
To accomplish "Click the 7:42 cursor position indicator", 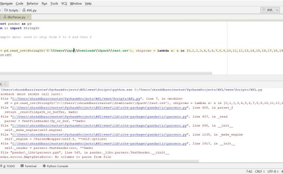I will click(x=249, y=171).
